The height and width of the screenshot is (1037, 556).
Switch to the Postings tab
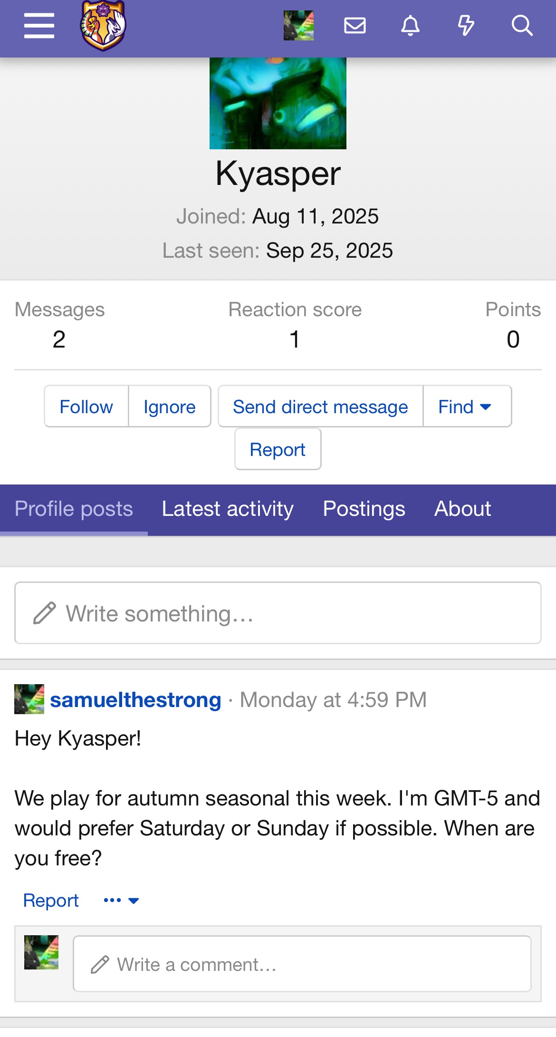tap(364, 509)
